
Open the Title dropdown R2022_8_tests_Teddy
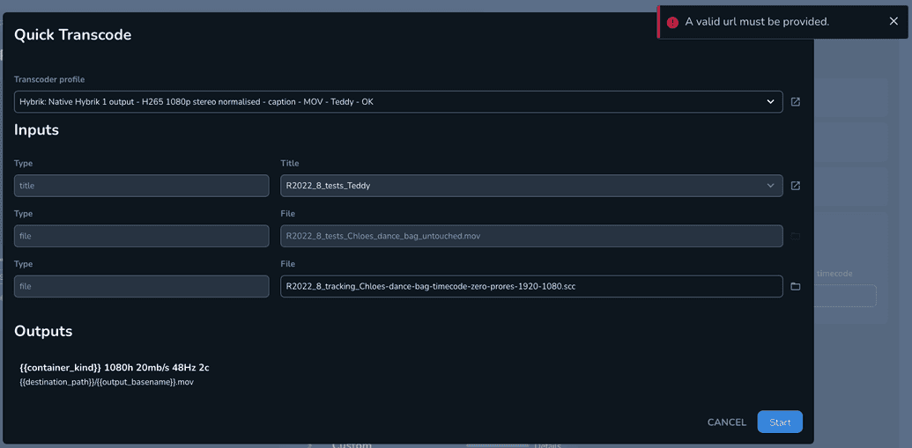coord(531,186)
